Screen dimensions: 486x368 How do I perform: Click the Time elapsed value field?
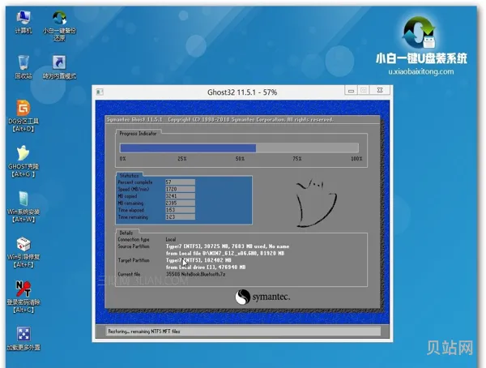180,210
